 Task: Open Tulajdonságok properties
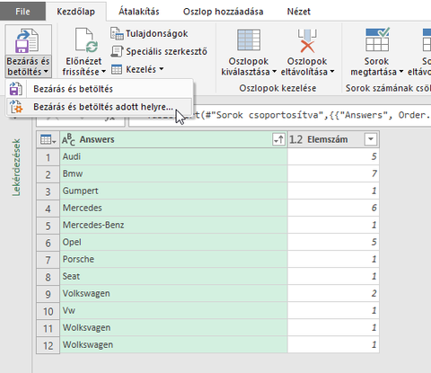point(149,33)
